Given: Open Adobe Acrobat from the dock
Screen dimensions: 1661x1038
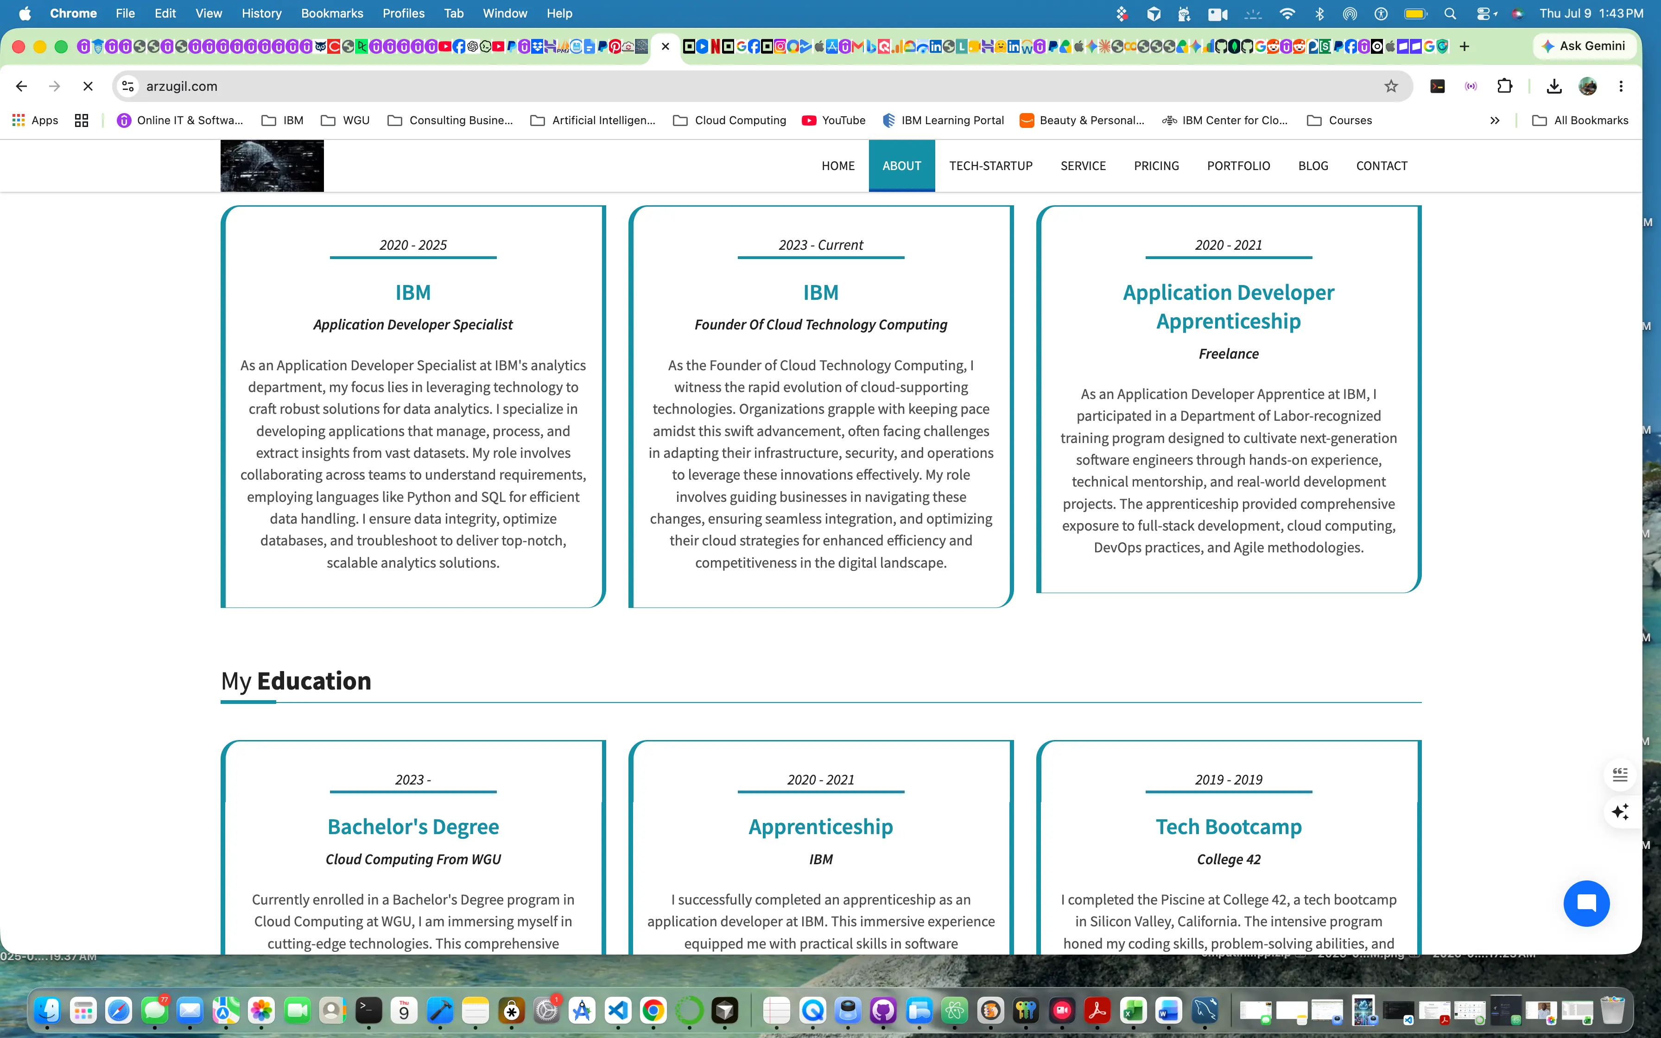Looking at the screenshot, I should click(x=1097, y=1010).
